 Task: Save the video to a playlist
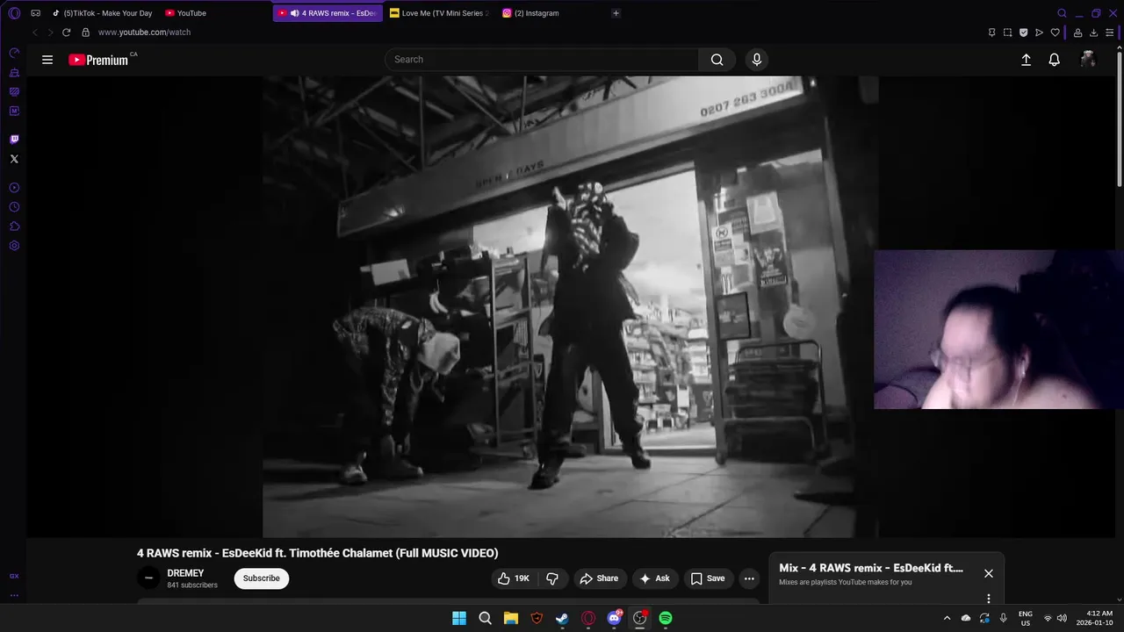coord(708,578)
